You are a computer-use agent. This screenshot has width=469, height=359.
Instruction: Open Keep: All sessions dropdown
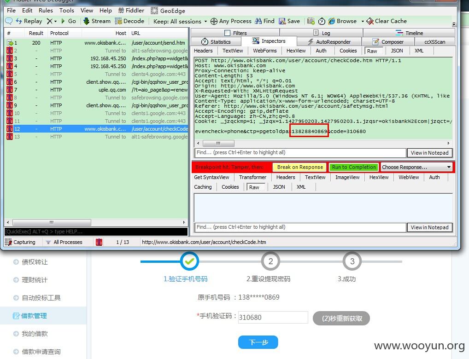(180, 21)
